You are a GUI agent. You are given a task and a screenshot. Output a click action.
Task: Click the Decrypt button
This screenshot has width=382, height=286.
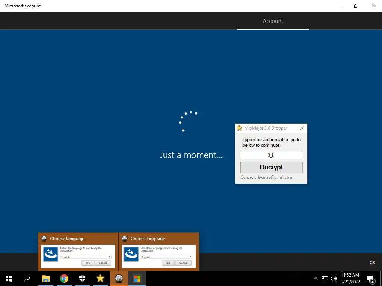click(271, 167)
